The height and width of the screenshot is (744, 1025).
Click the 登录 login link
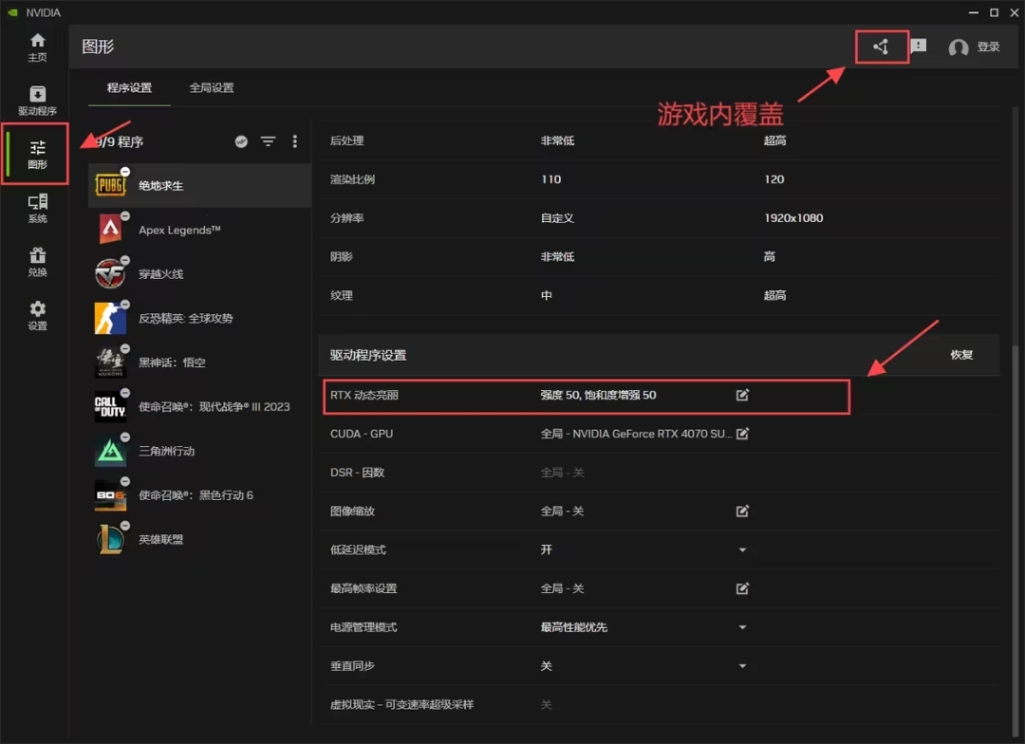(988, 46)
